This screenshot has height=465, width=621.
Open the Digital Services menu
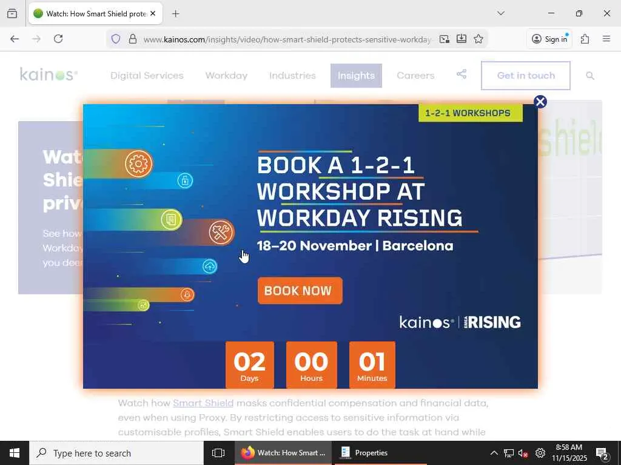[147, 76]
